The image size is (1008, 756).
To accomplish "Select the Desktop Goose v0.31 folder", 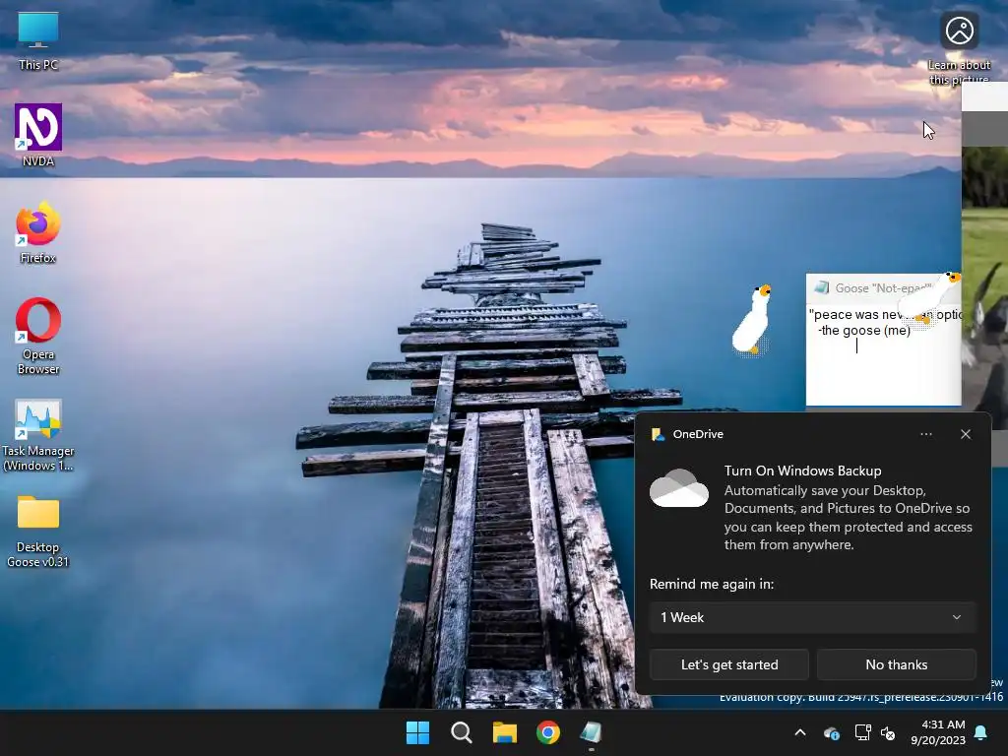I will [x=38, y=531].
